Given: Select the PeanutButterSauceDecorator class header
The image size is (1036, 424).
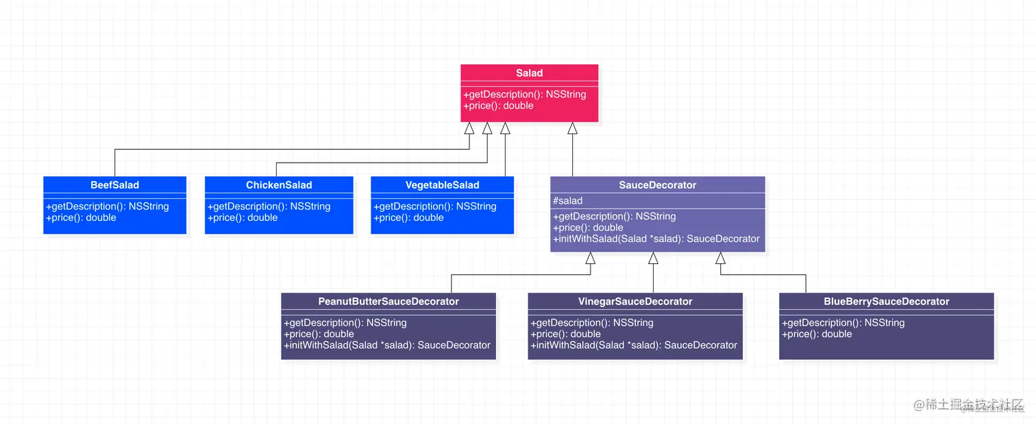Looking at the screenshot, I should pos(388,301).
